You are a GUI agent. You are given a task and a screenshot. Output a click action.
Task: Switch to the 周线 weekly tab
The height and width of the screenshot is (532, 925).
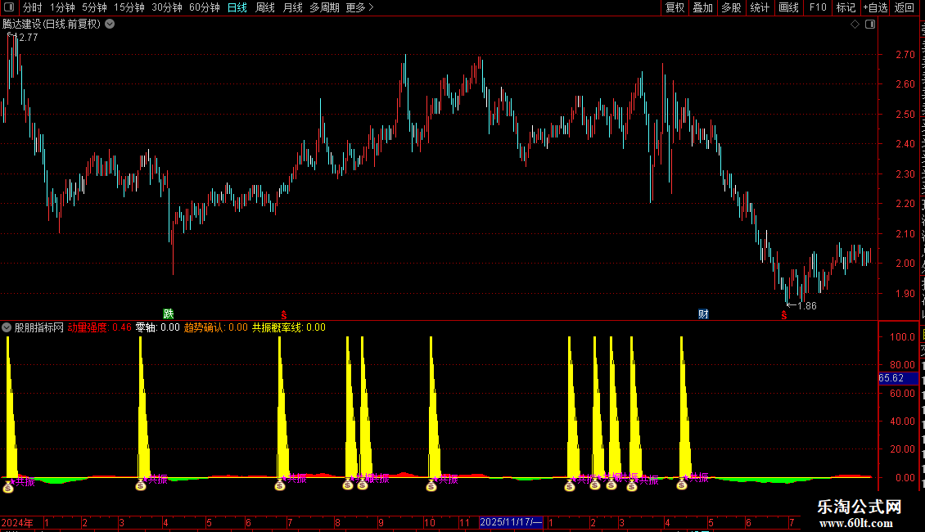coord(265,7)
